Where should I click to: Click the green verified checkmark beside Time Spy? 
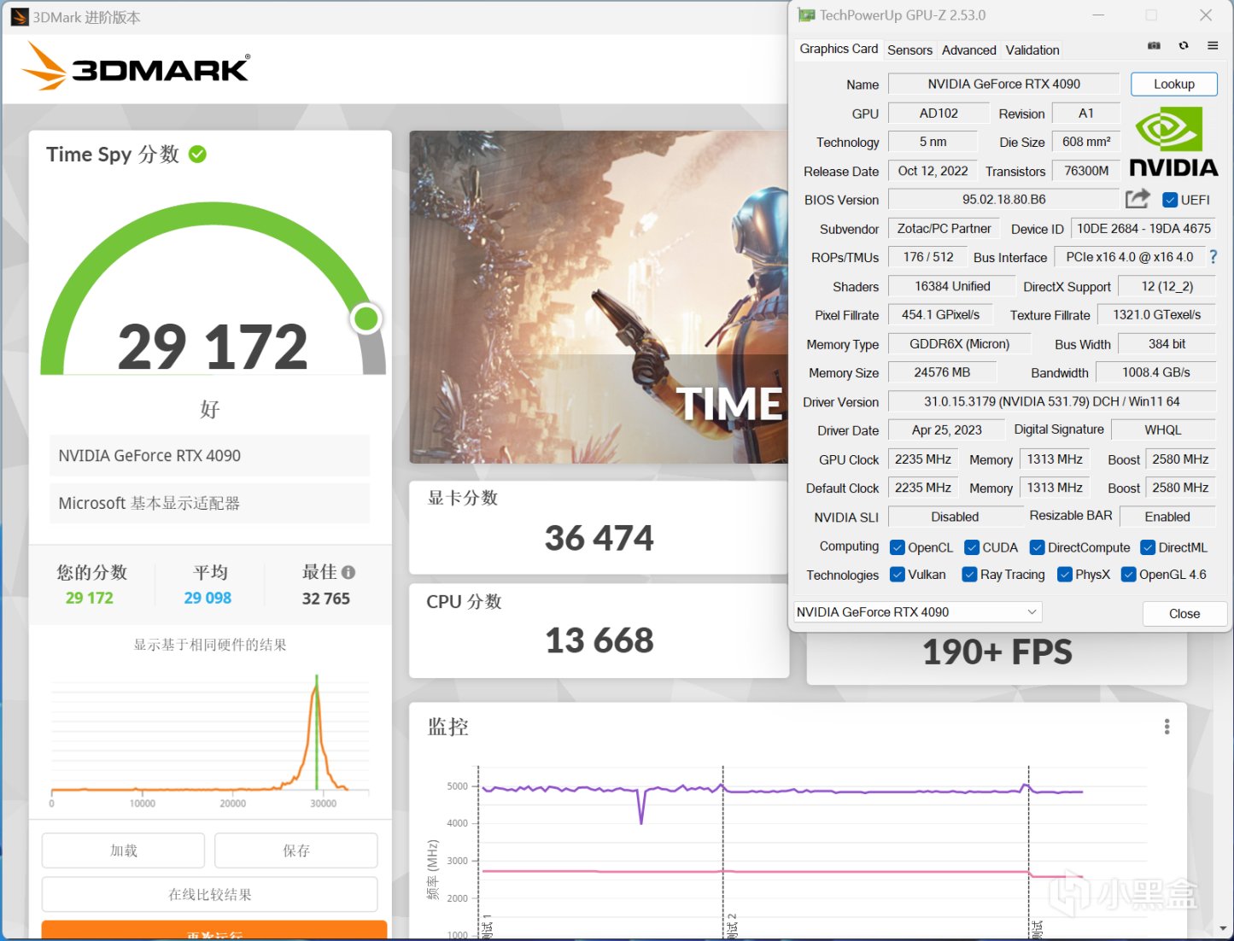tap(197, 154)
